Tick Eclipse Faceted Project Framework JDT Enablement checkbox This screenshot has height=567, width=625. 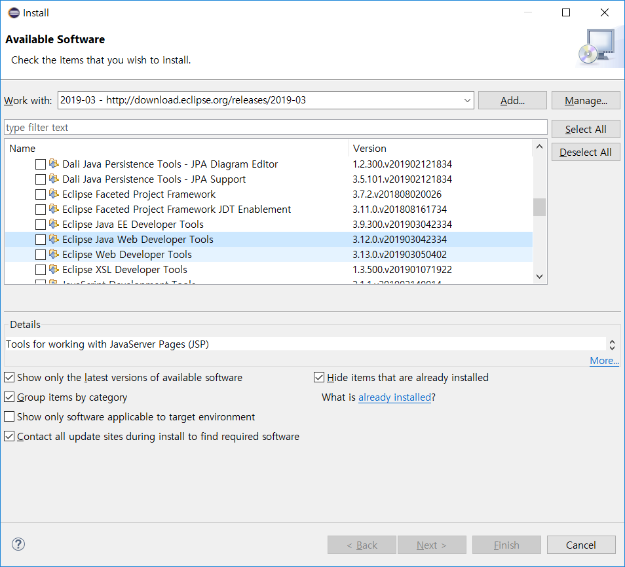click(40, 210)
